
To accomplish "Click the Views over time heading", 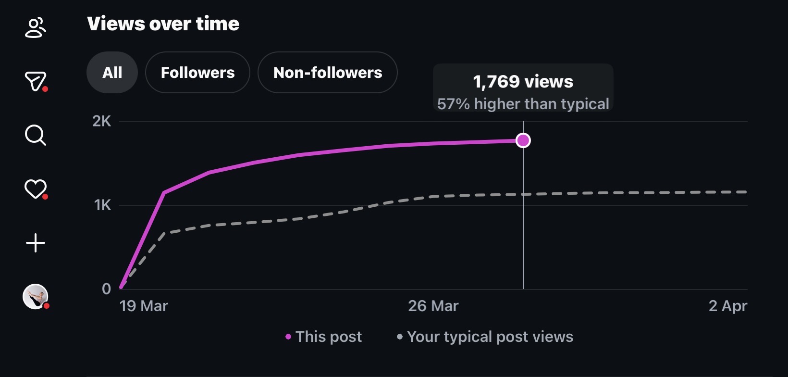I will 163,24.
